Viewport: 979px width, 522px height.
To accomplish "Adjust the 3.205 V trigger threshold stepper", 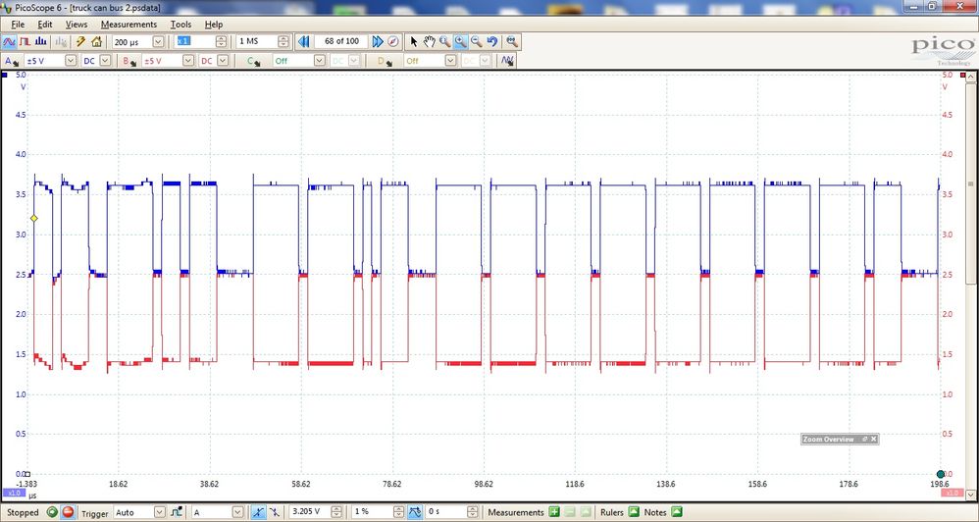I will (336, 512).
